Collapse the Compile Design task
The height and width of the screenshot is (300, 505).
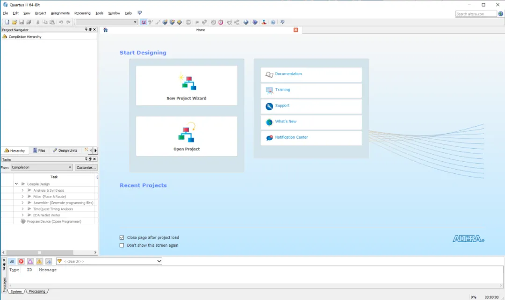click(16, 184)
